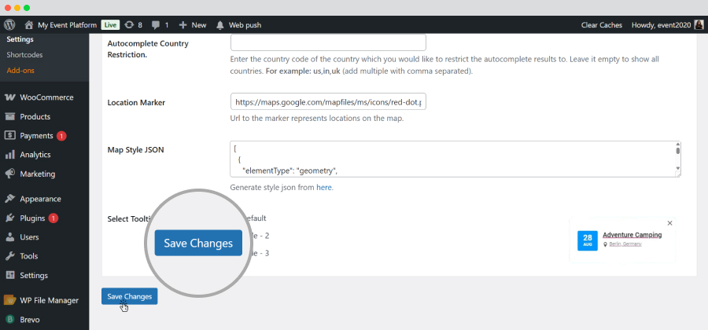Click Clear Caches in the admin bar
The width and height of the screenshot is (708, 330).
[599, 25]
